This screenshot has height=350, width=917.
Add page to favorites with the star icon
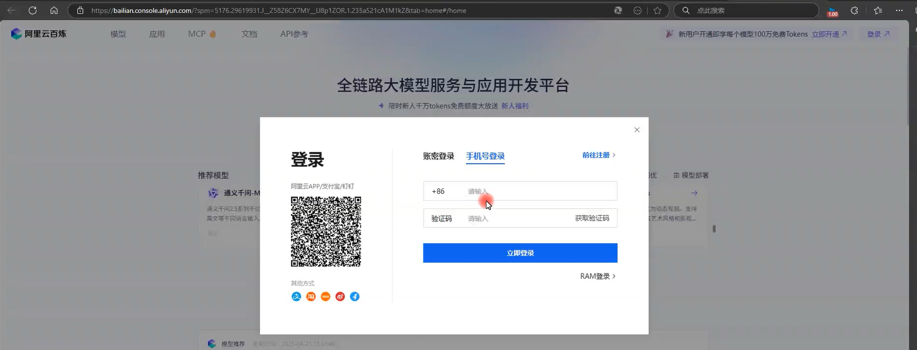pos(657,10)
